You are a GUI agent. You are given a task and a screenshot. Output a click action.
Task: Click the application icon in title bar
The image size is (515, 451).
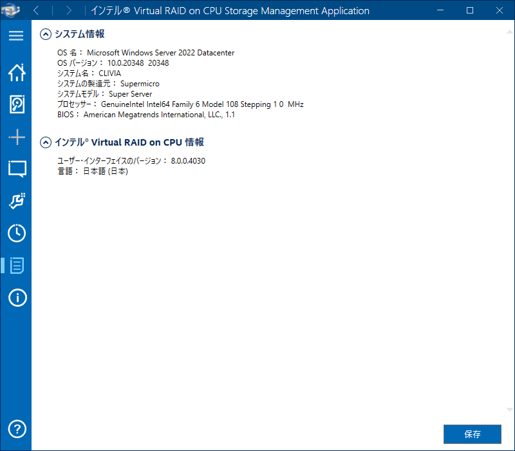tap(13, 10)
